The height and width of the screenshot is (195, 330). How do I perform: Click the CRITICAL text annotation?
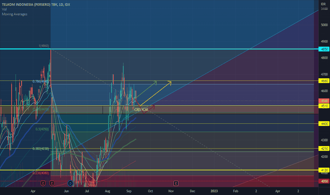point(141,110)
